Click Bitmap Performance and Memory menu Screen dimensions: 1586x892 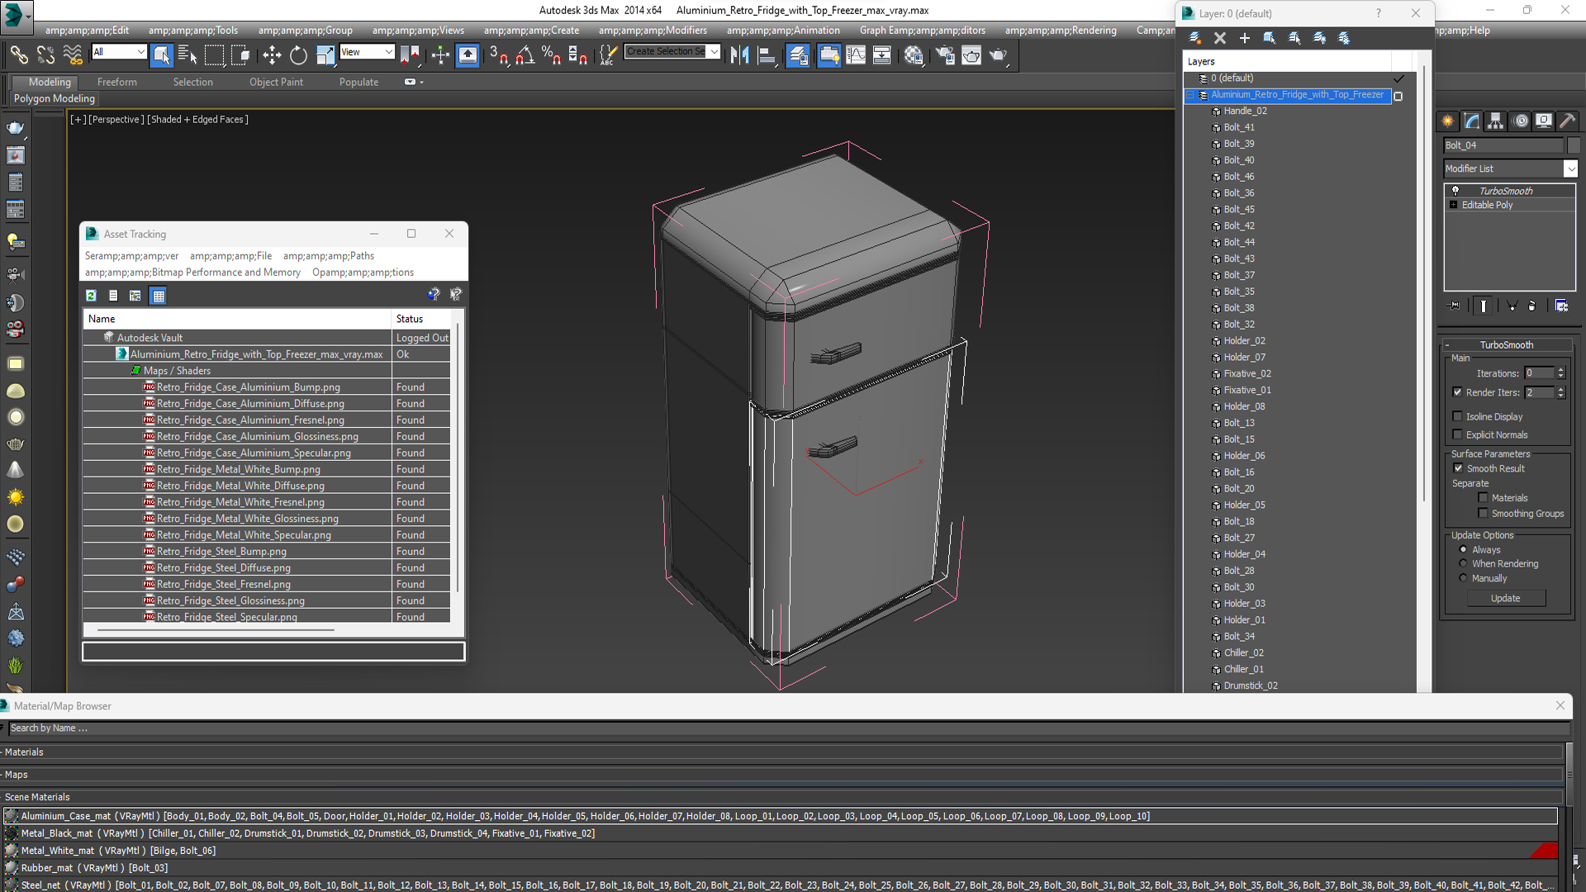click(193, 273)
